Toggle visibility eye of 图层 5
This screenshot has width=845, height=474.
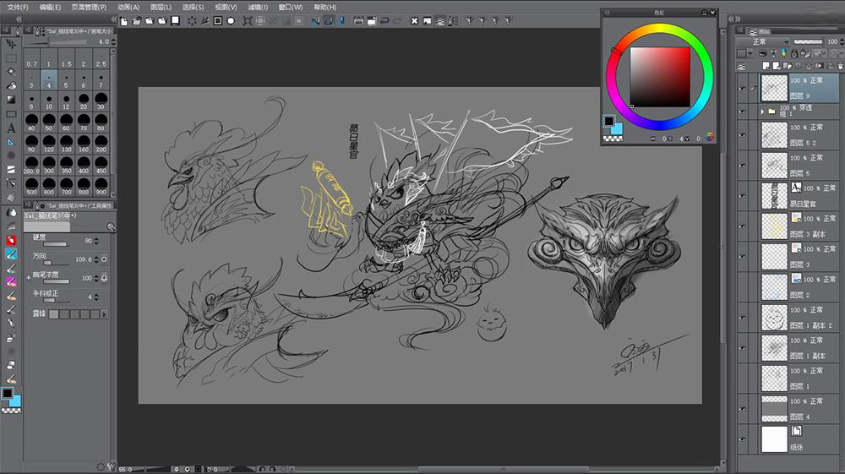coord(742,166)
